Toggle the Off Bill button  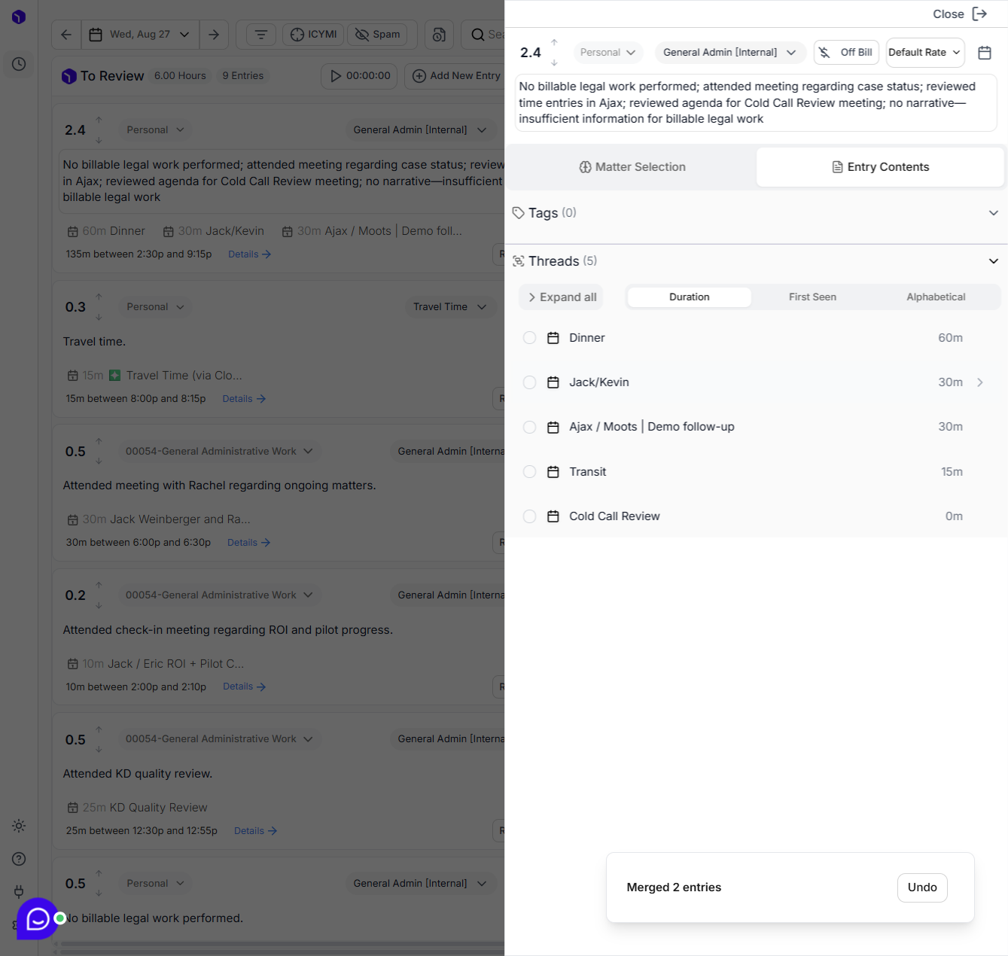coord(846,53)
